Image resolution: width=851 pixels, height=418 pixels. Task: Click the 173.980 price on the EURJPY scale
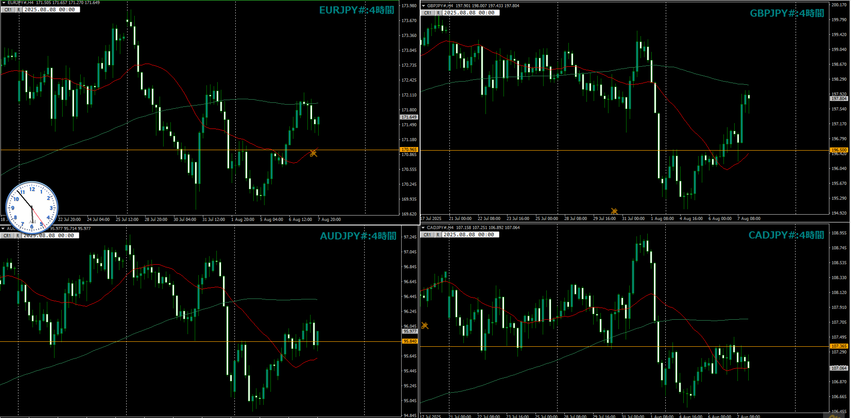tap(409, 6)
